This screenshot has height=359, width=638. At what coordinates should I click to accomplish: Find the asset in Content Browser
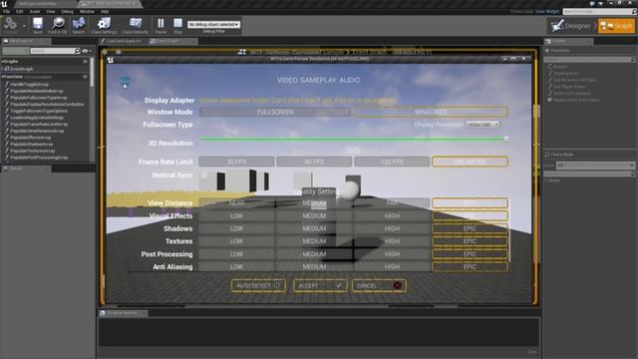tap(58, 25)
